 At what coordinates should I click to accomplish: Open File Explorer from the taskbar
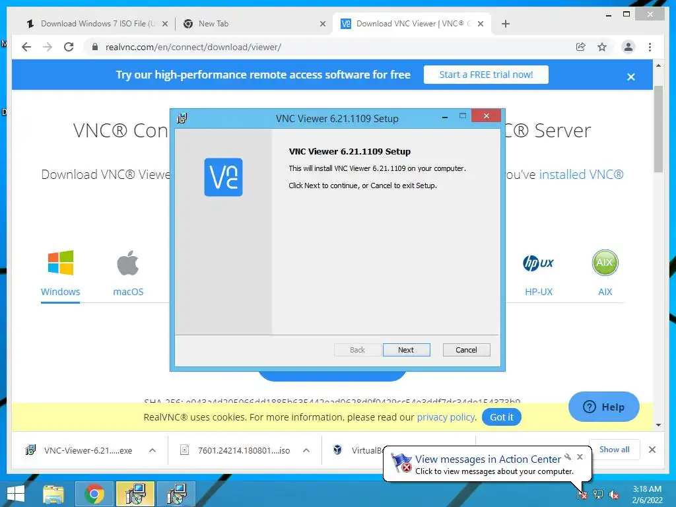pos(53,494)
